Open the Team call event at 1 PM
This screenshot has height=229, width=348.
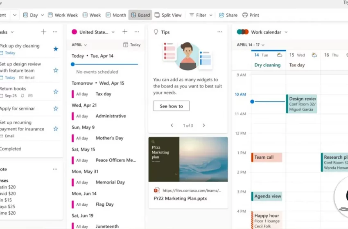coord(267,157)
